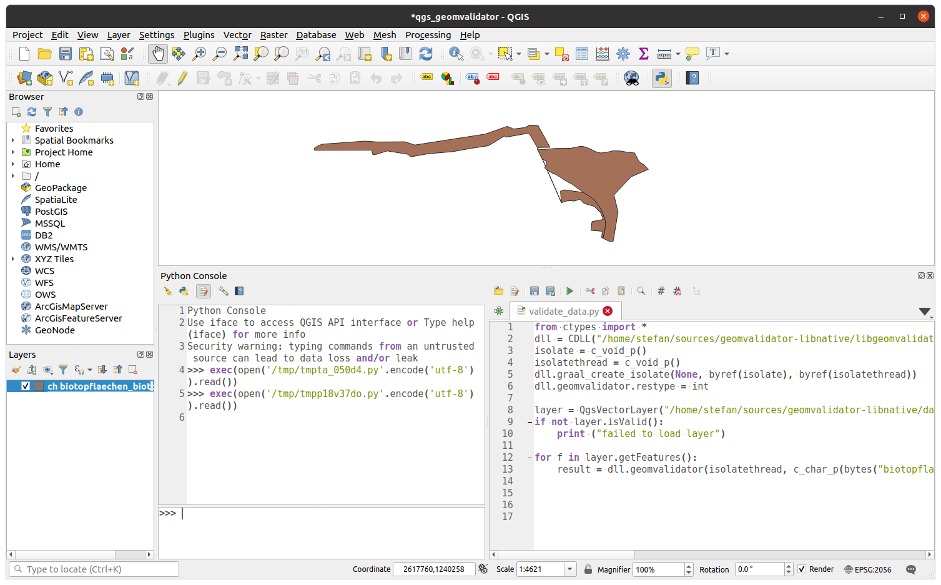Screen dimensions: 941x585
Task: Add new editor tab with plus button
Action: point(498,311)
